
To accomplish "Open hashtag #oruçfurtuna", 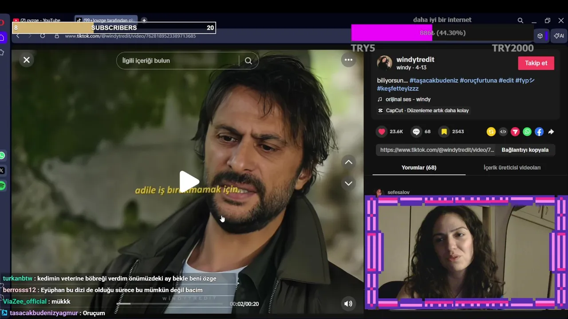I will 478,80.
